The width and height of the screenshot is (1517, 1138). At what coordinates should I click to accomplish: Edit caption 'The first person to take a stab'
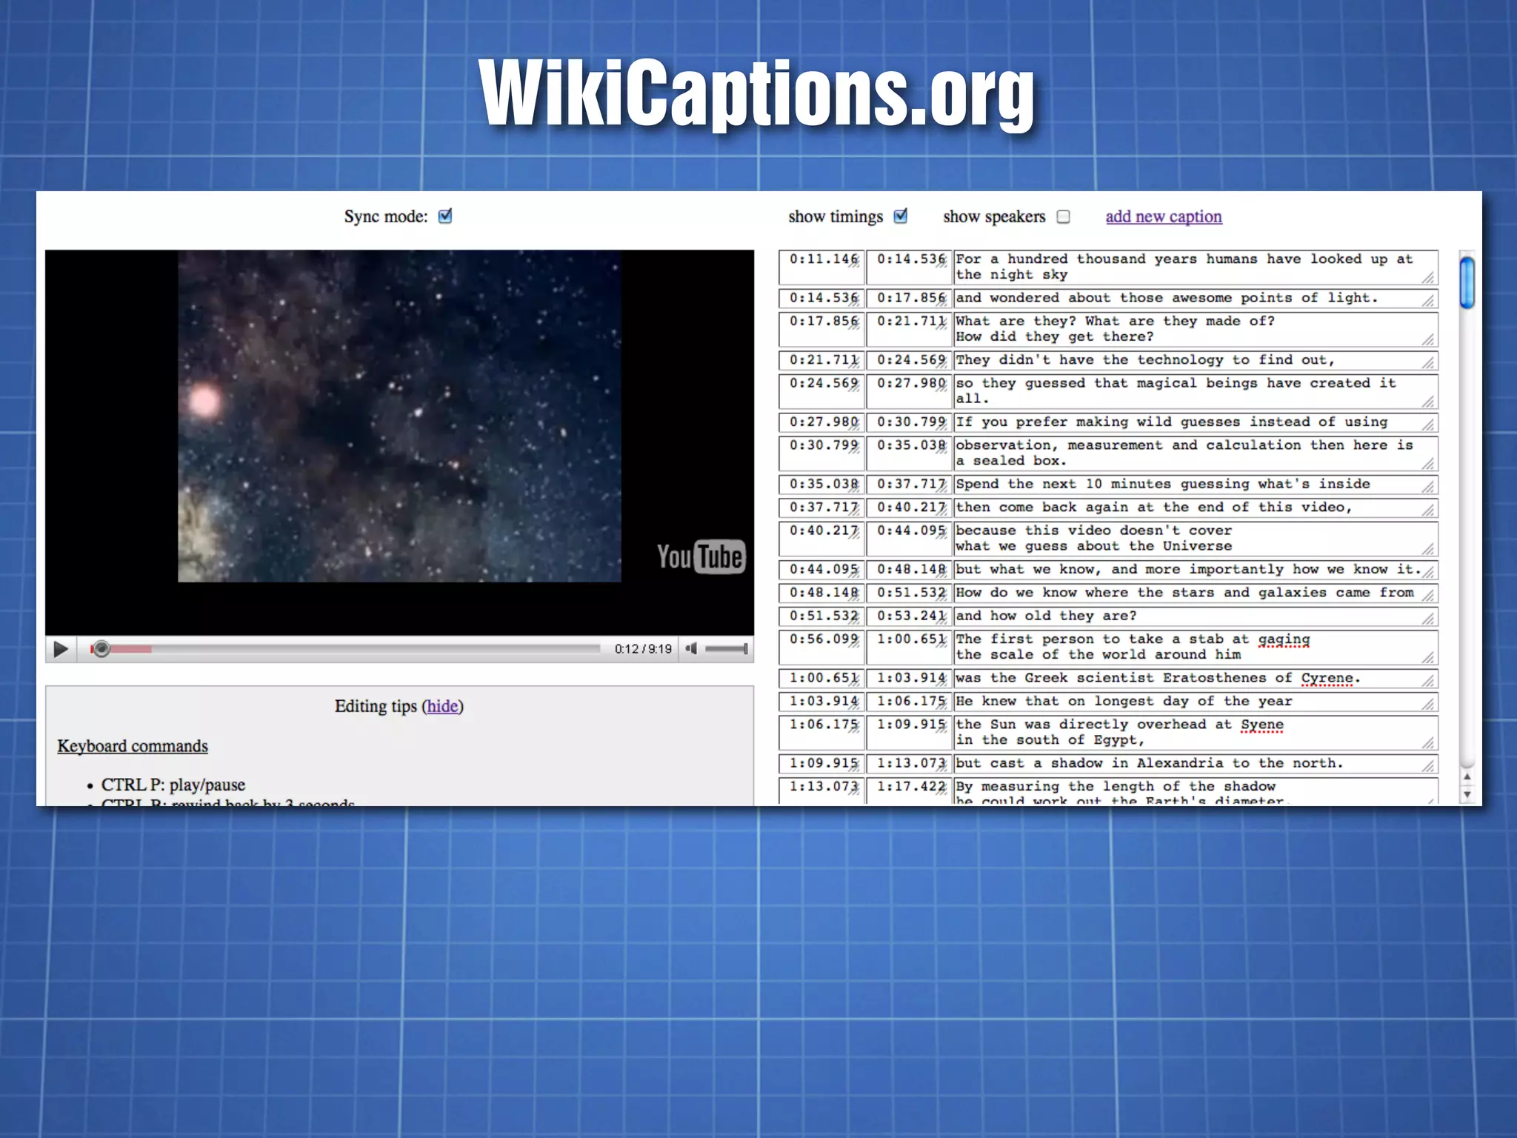pyautogui.click(x=1196, y=648)
